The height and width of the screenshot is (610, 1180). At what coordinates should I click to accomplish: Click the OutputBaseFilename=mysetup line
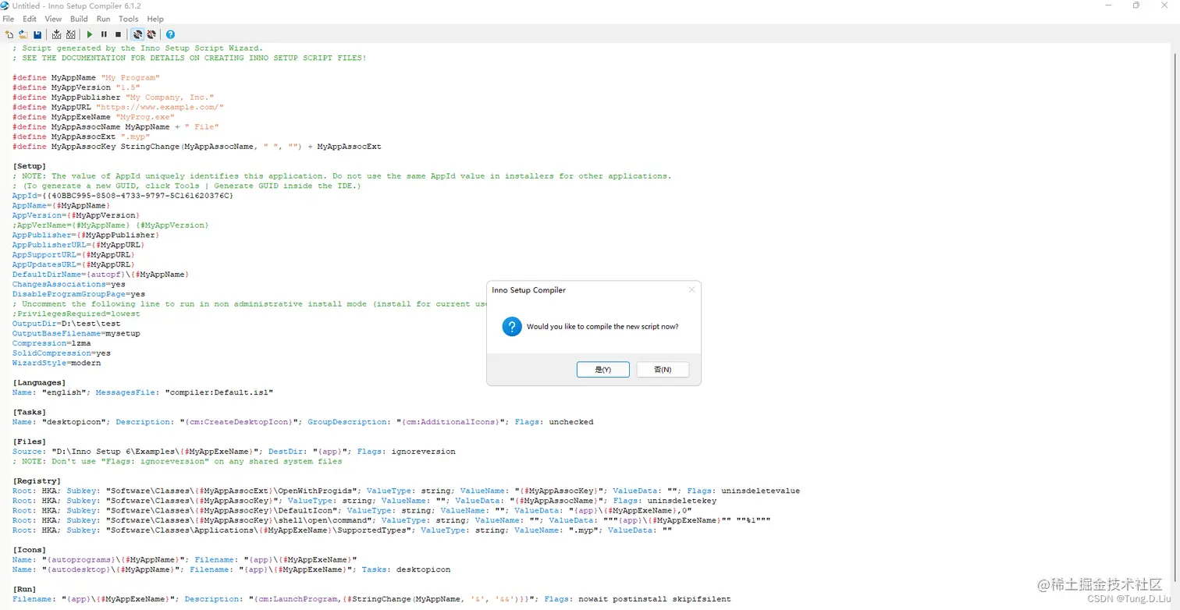[x=76, y=333]
